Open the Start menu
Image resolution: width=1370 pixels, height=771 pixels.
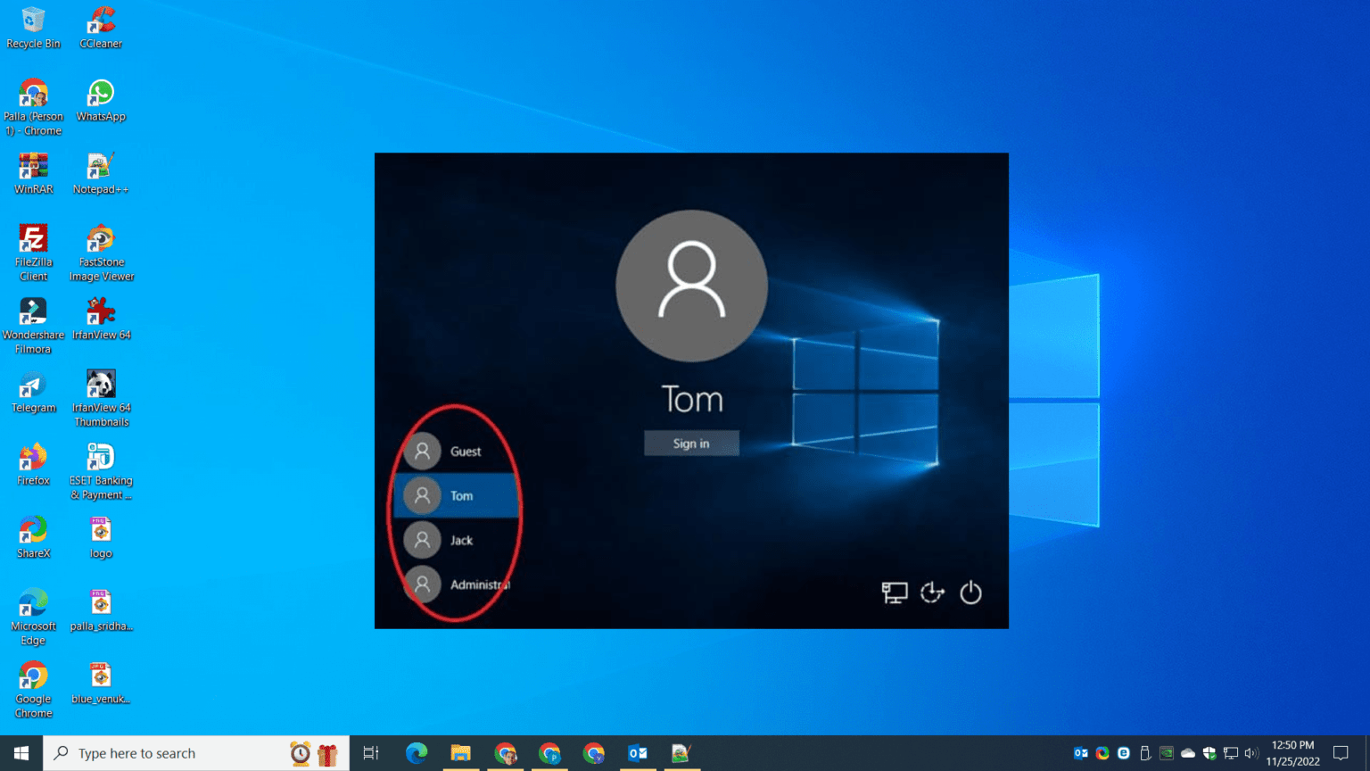pos(18,752)
